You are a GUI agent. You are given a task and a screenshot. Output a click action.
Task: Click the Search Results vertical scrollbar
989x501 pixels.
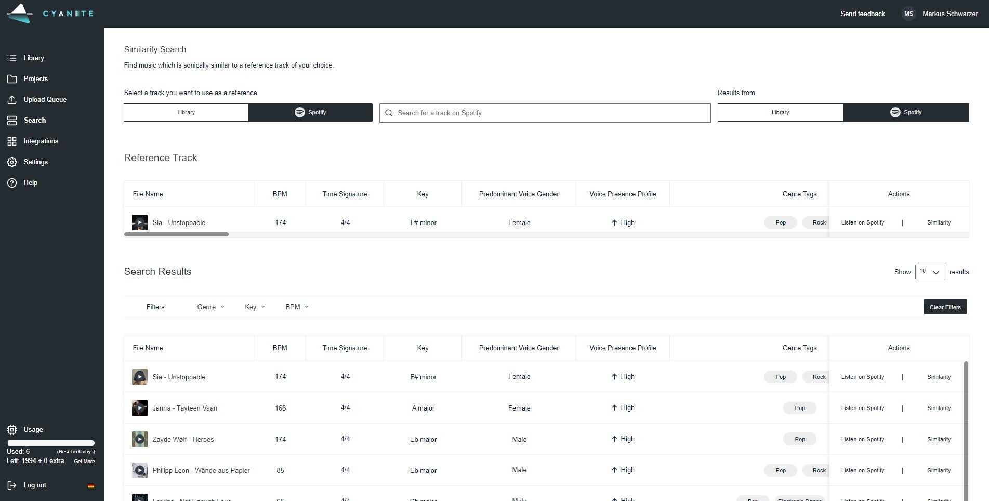point(966,430)
